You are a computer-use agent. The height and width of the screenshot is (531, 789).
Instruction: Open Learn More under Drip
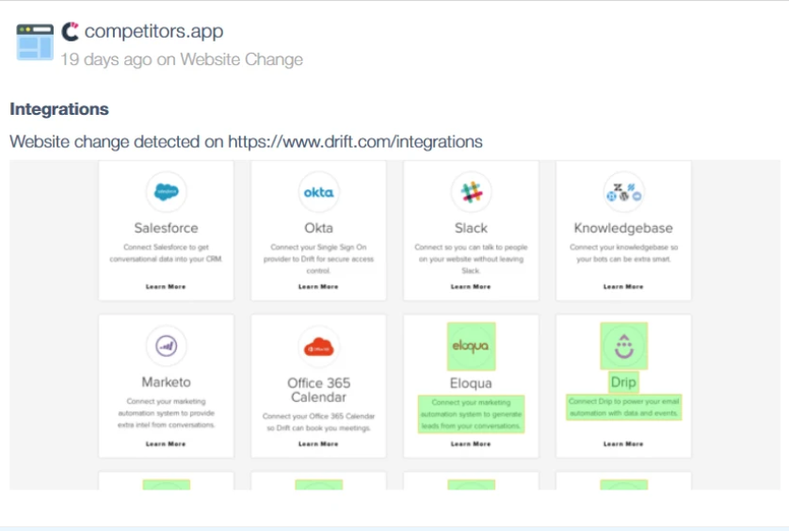point(623,444)
